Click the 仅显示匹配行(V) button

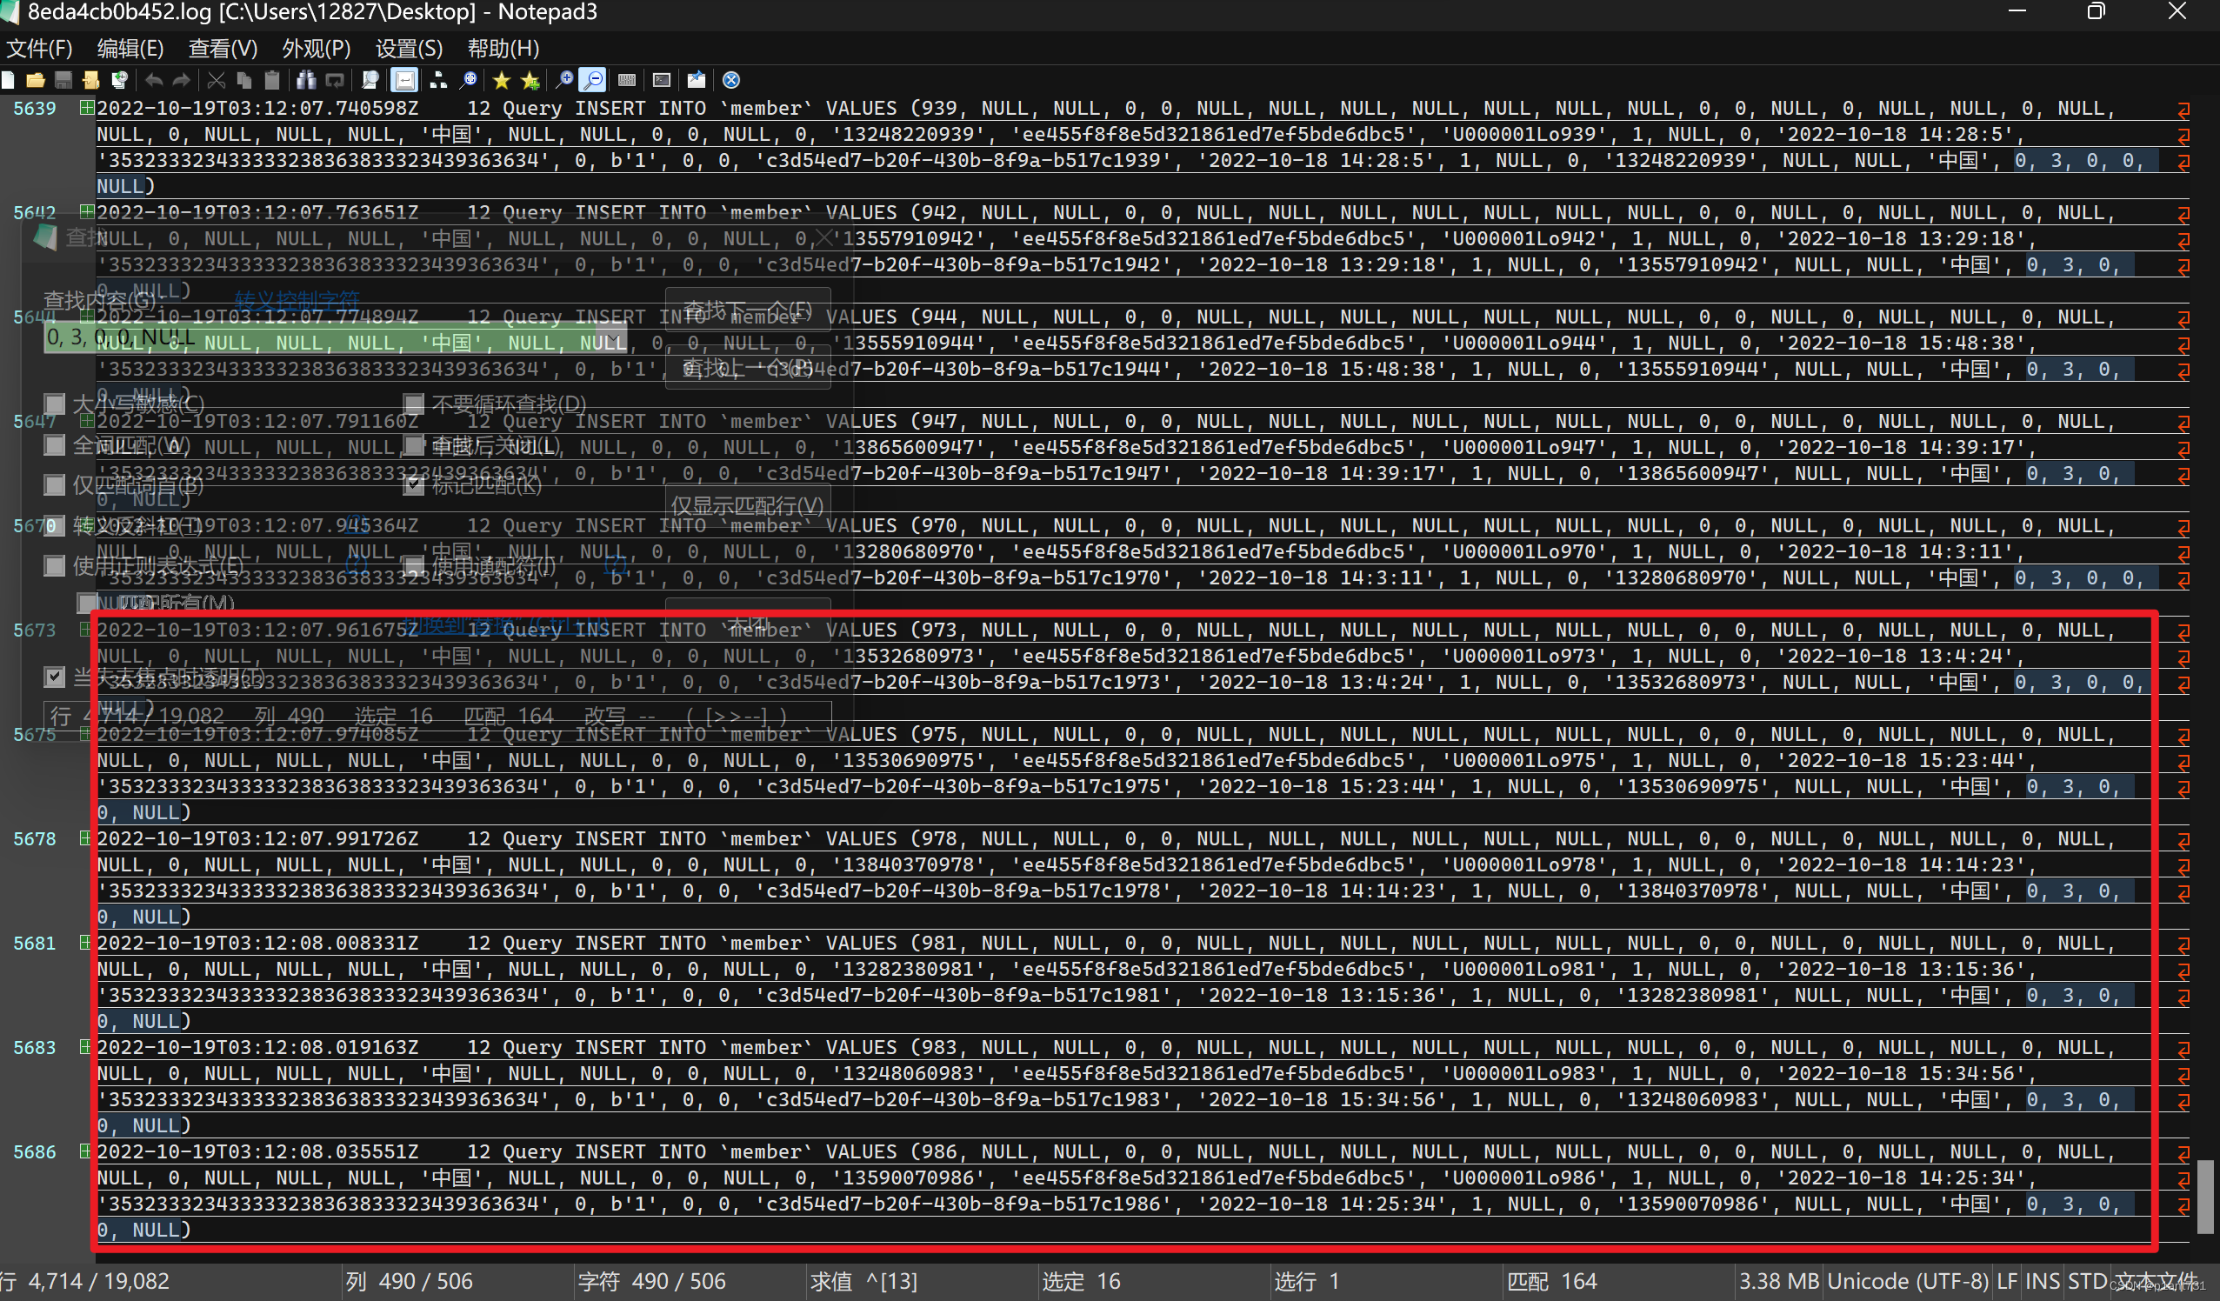click(747, 505)
